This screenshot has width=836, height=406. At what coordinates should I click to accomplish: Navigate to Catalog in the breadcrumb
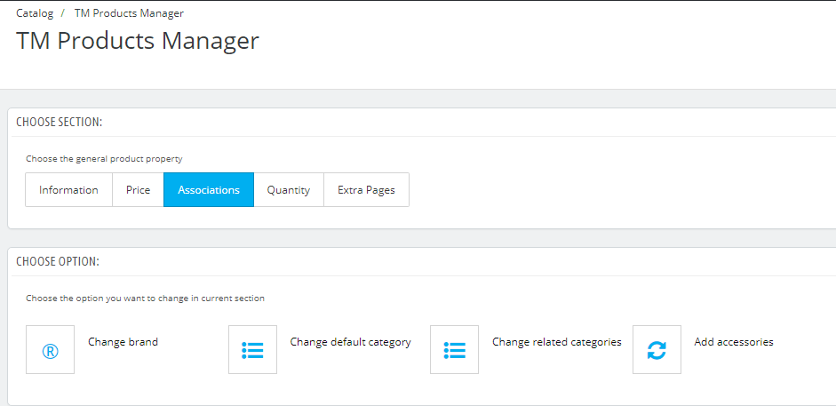(x=35, y=13)
